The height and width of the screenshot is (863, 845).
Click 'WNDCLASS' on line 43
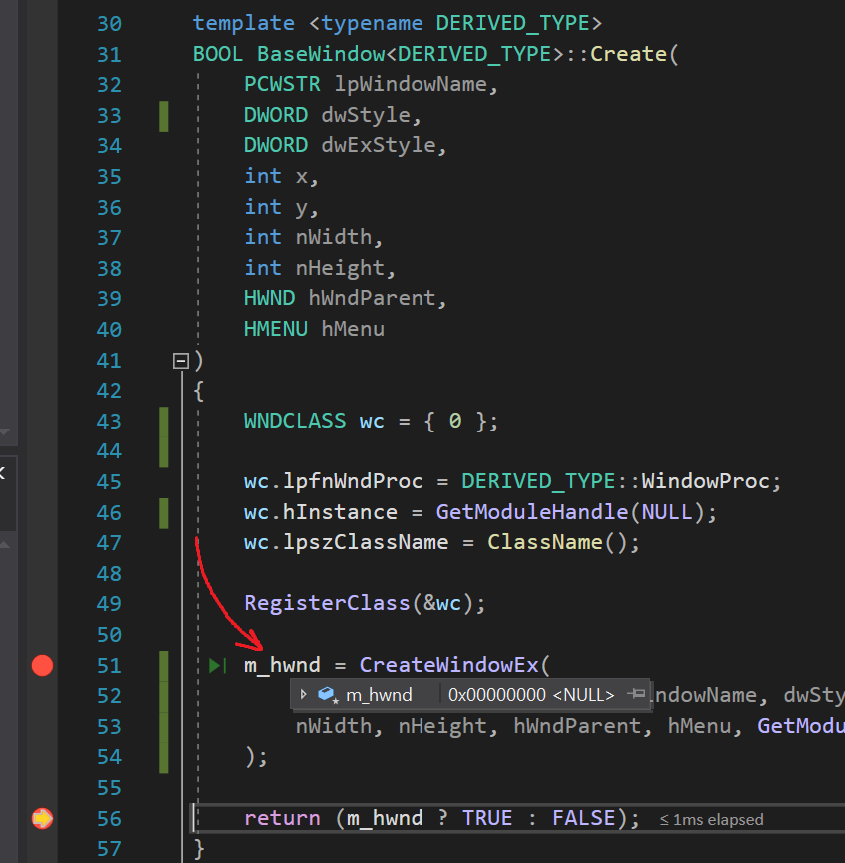tap(295, 422)
